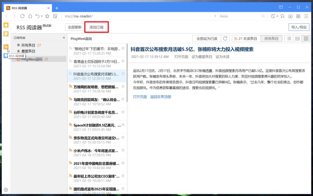Star the 马斯克回复网友 article
Image resolution: width=313 pixels, height=196 pixels.
pyautogui.click(x=123, y=99)
